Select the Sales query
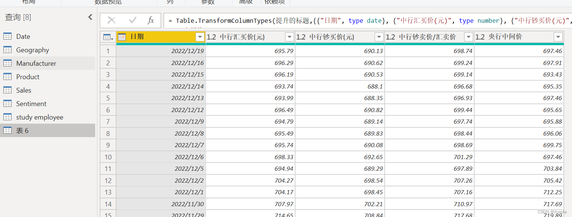572x217 pixels. (x=48, y=90)
